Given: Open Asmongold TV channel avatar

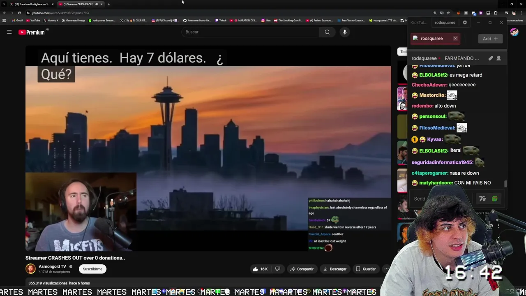Looking at the screenshot, I should point(30,269).
